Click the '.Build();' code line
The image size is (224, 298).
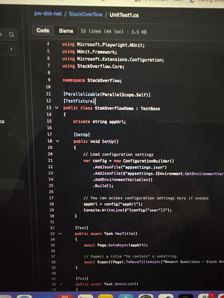coord(103,186)
